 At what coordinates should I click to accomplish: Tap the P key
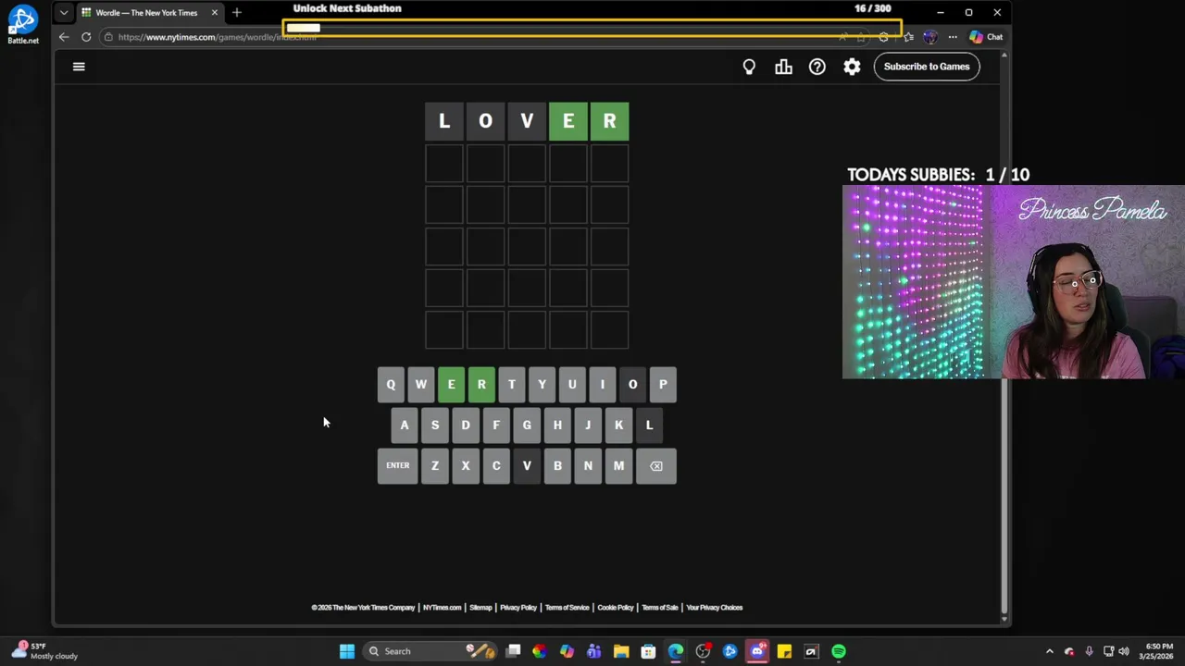pyautogui.click(x=663, y=385)
